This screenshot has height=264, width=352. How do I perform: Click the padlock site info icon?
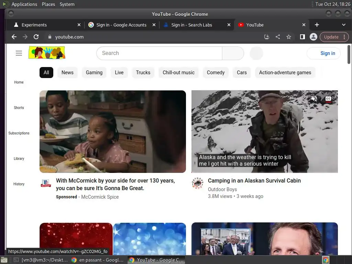pyautogui.click(x=50, y=37)
